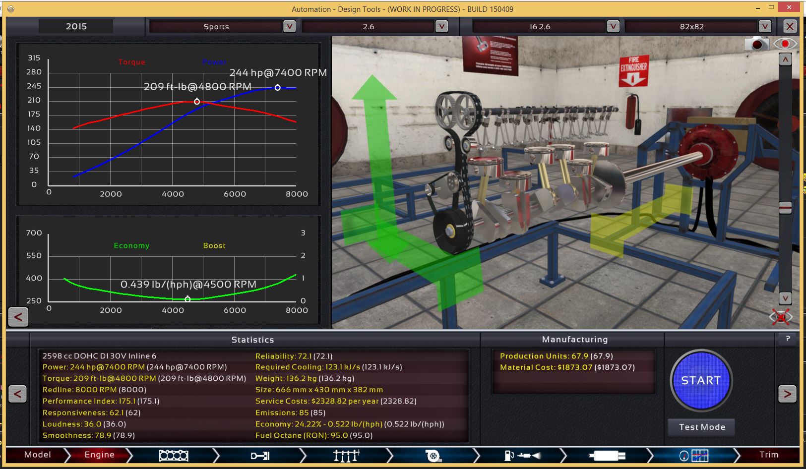Expand the 82x82 dropdown arrow
Viewport: 806px width, 469px height.
(765, 26)
